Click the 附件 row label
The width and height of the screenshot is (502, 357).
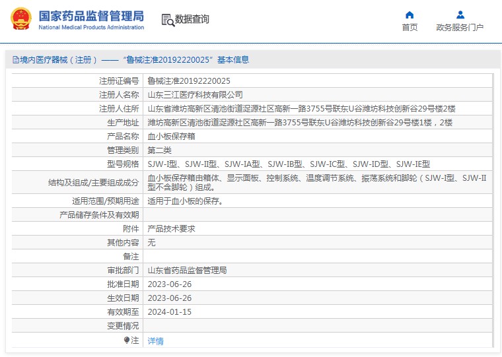pyautogui.click(x=131, y=229)
